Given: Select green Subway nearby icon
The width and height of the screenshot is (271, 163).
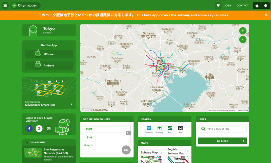Looking at the screenshot, I should click(159, 130).
